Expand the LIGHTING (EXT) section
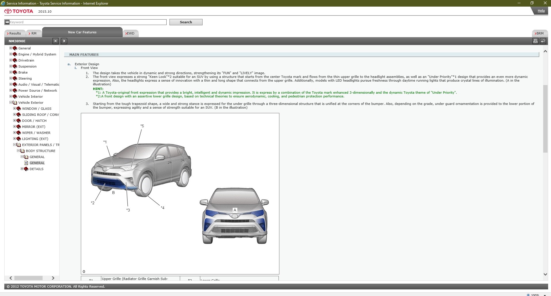This screenshot has height=296, width=551. 14,139
